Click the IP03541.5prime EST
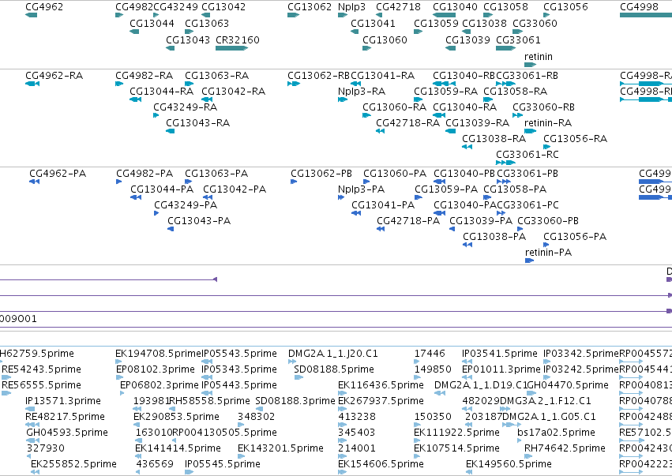Viewport: 672px width, 476px height. point(499,354)
